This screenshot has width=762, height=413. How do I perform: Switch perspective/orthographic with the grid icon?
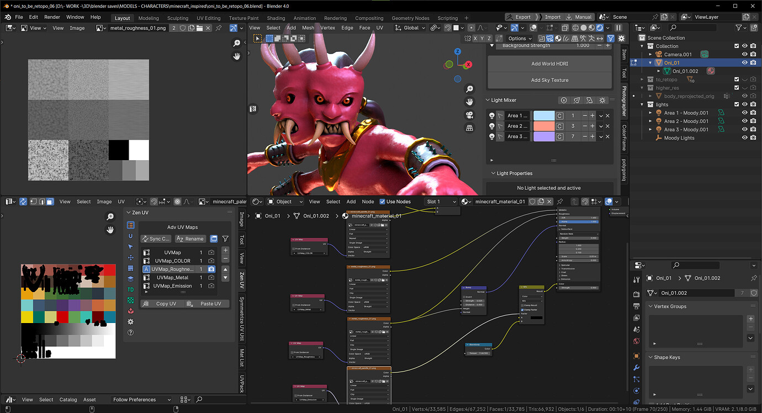[469, 128]
